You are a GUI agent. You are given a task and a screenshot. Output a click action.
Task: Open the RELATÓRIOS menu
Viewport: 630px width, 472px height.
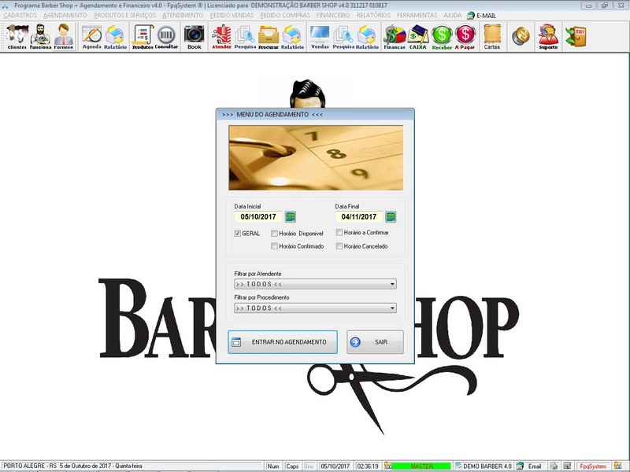(x=373, y=15)
